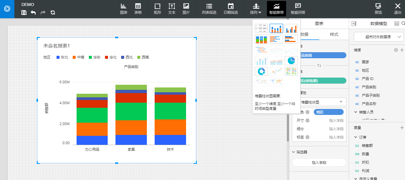Undo the last action

coord(33,13)
